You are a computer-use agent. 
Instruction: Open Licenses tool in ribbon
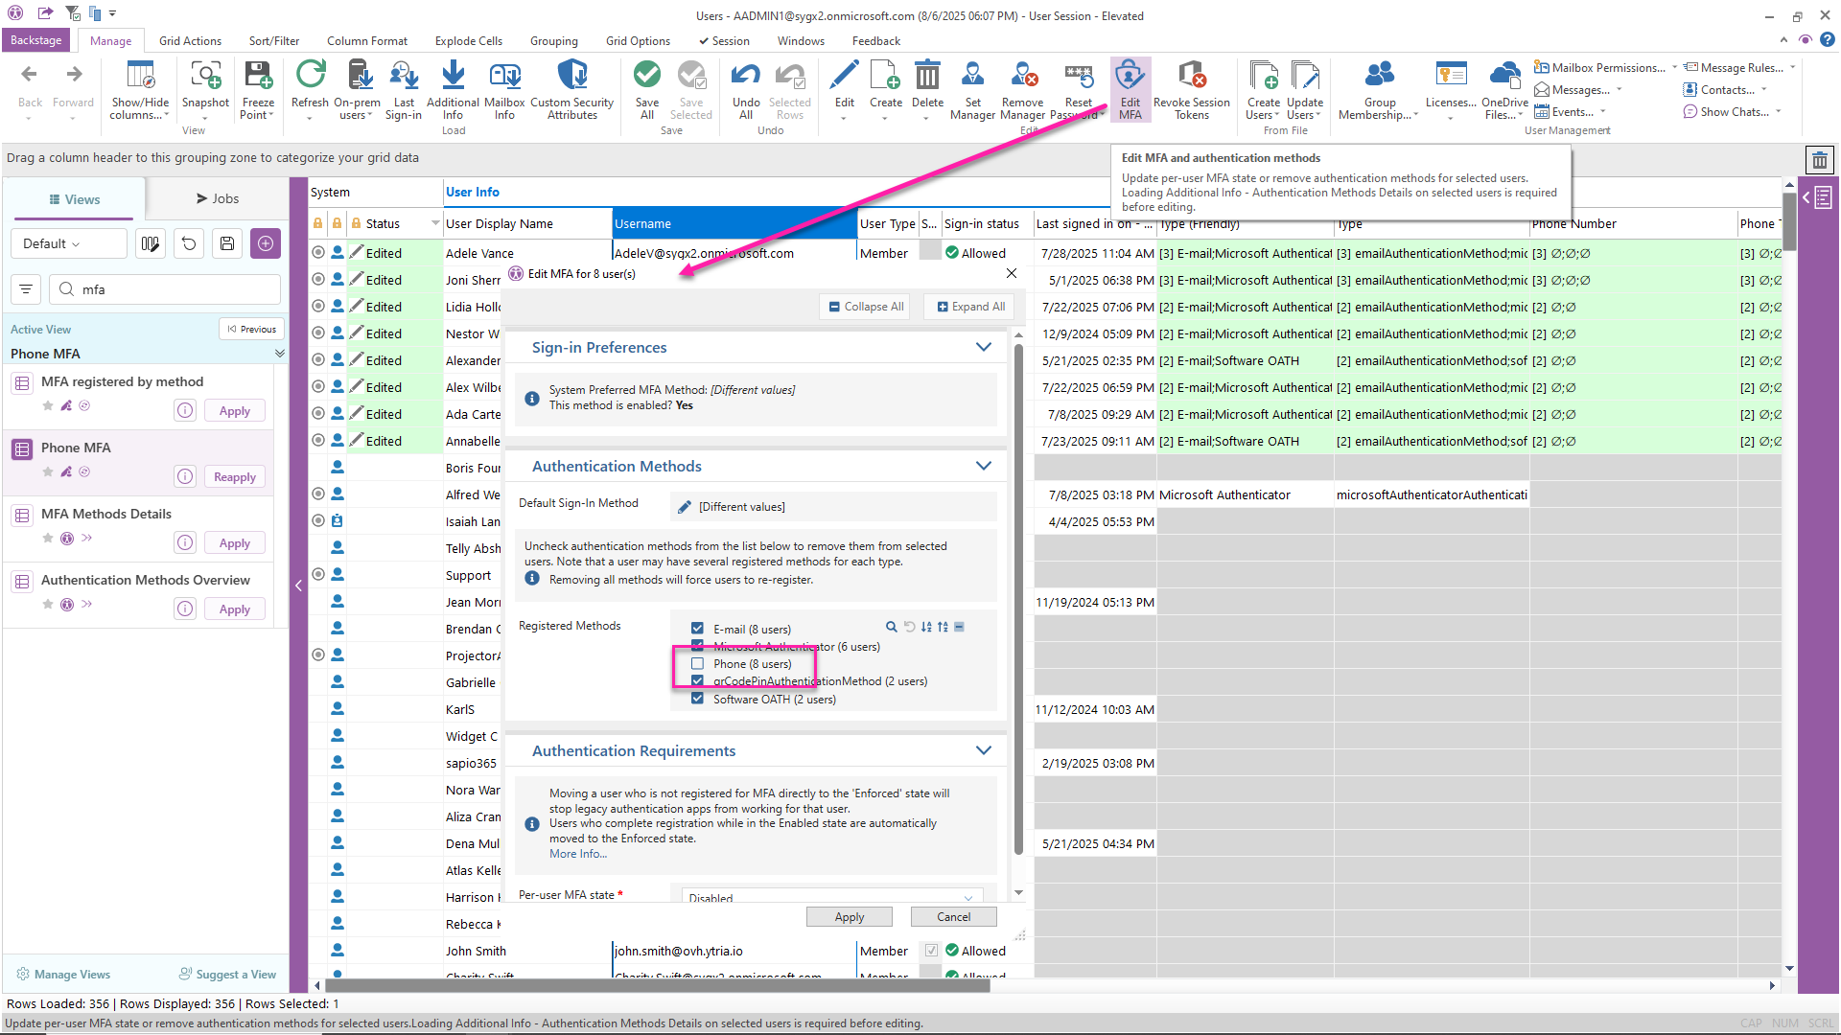click(1451, 89)
